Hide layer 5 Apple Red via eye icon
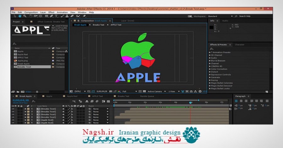 pos(13,120)
